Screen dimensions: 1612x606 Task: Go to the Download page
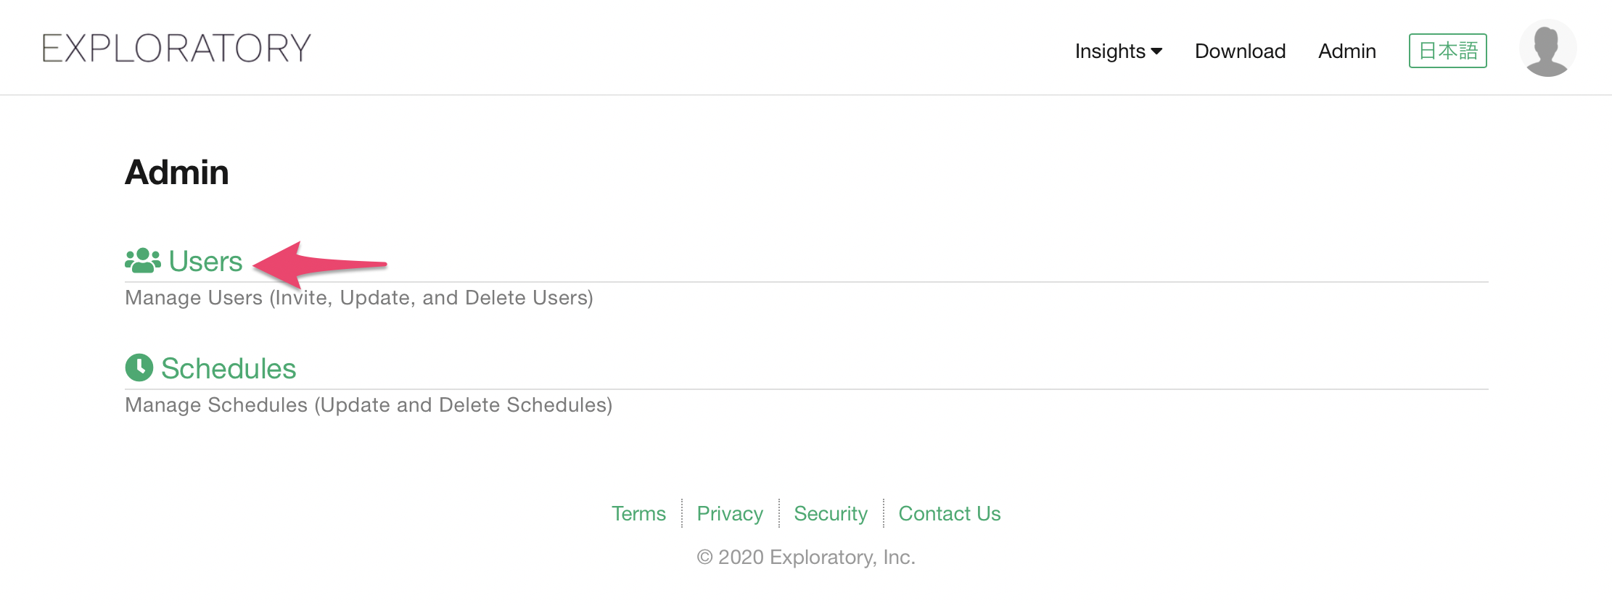tap(1240, 51)
